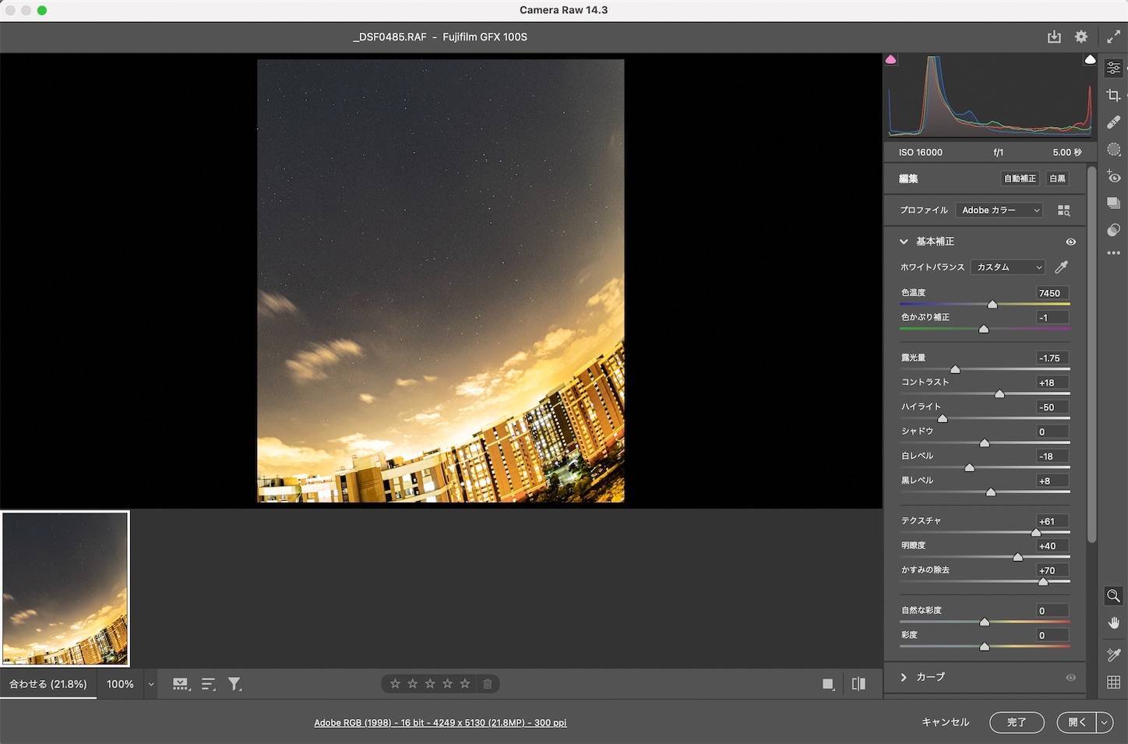This screenshot has height=744, width=1128.
Task: Open the profile browser grid icon
Action: click(x=1063, y=210)
